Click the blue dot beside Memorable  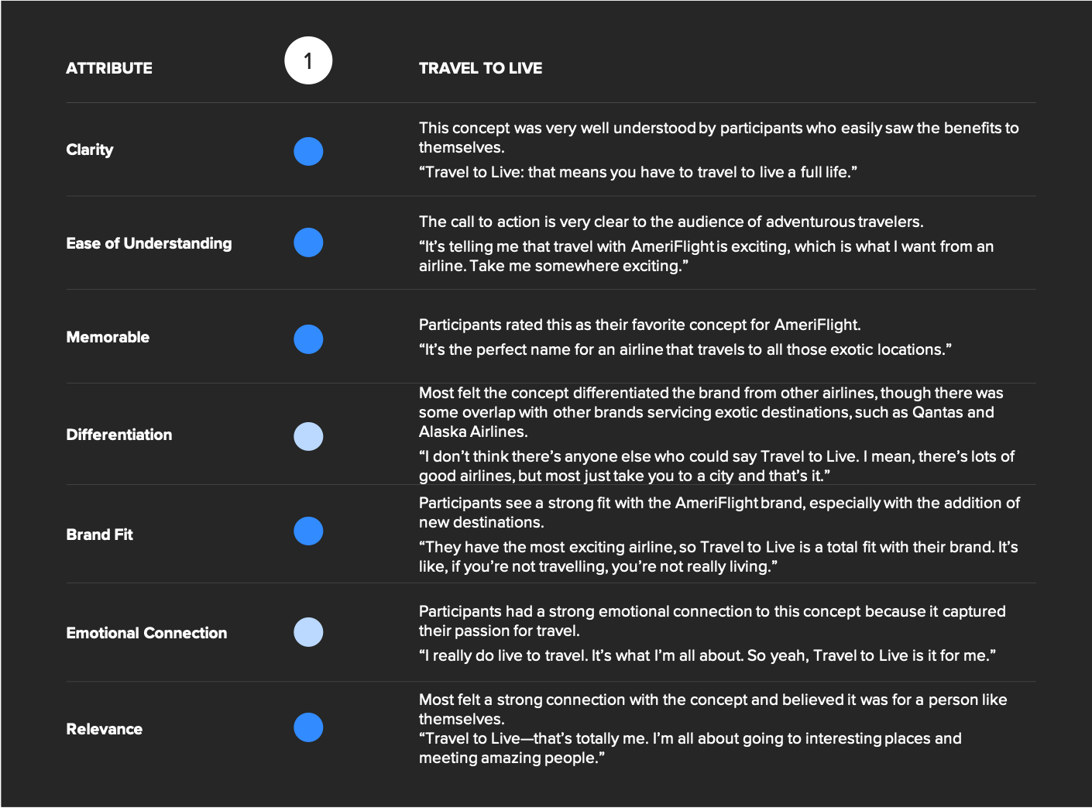[x=308, y=339]
